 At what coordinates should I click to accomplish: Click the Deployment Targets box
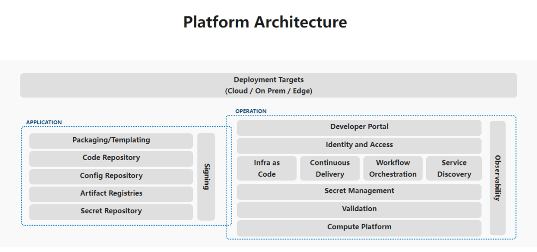point(268,85)
